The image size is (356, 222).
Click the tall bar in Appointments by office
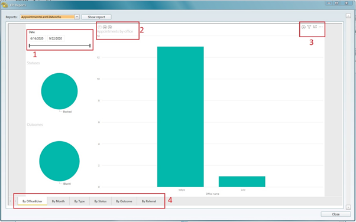[x=180, y=117]
